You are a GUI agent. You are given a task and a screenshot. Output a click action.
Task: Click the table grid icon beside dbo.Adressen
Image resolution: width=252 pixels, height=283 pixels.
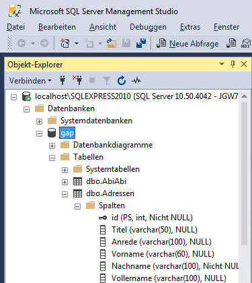77,193
